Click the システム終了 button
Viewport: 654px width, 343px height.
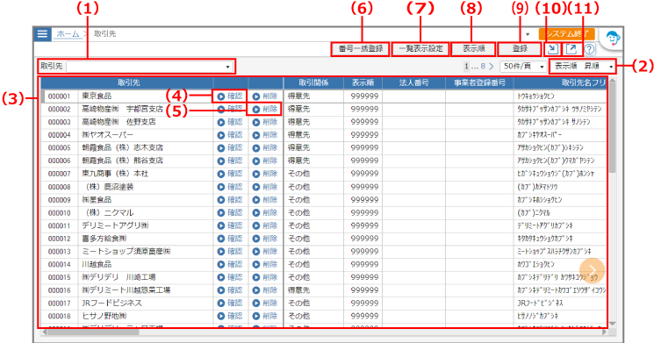tap(566, 33)
